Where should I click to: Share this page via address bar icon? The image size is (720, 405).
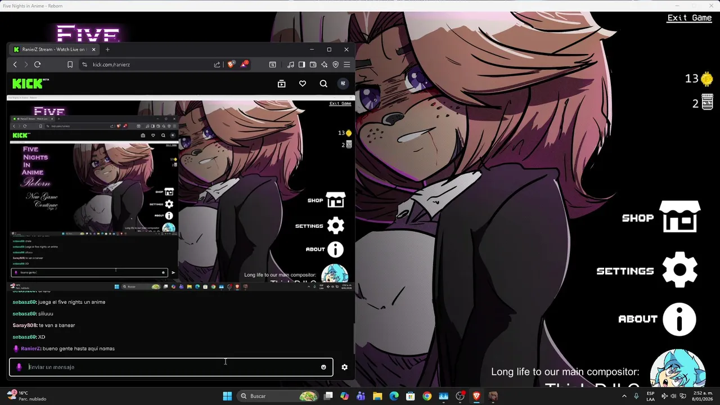[217, 65]
